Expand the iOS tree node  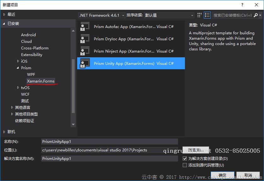[18, 61]
